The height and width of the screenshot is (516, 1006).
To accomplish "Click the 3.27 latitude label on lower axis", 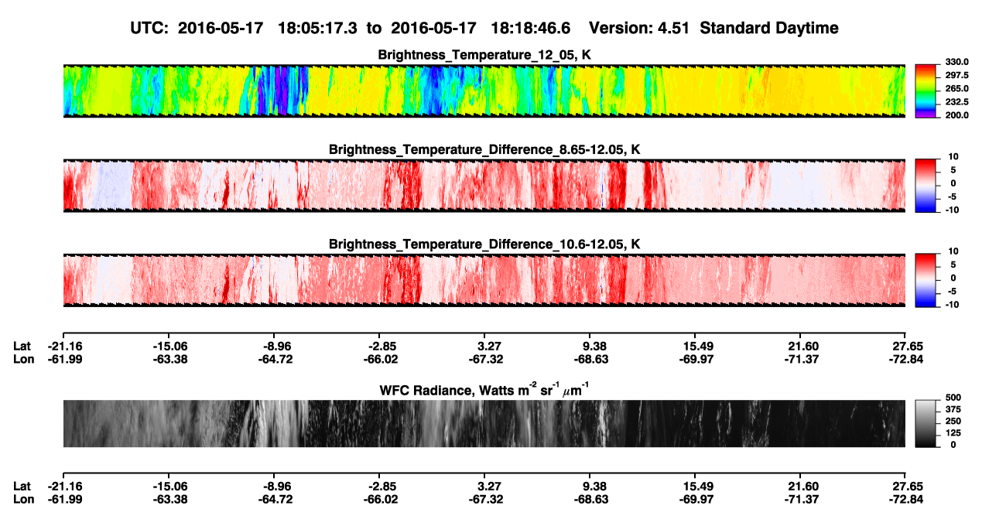I will [485, 487].
